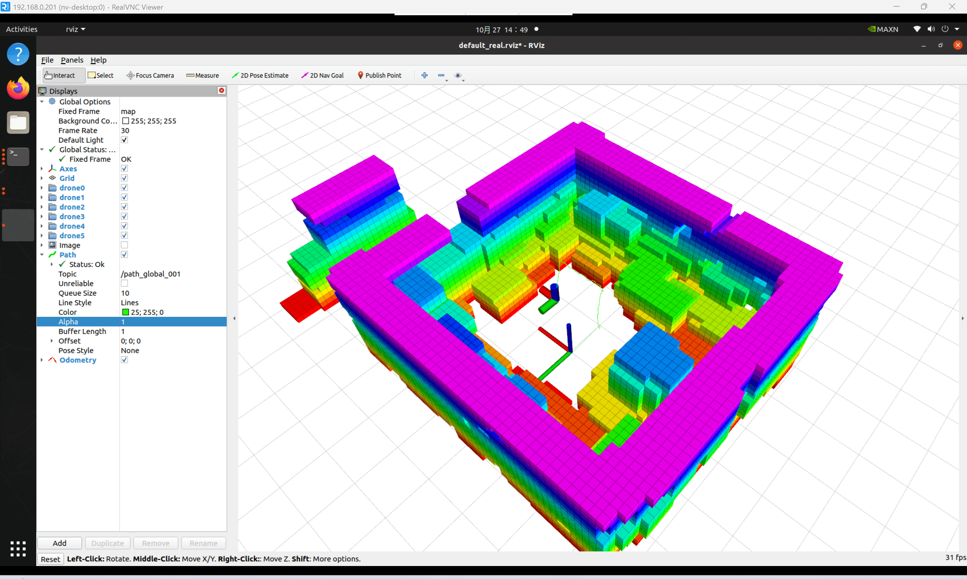This screenshot has width=967, height=579.
Task: Uncheck the Odometry display checkbox
Action: click(125, 360)
